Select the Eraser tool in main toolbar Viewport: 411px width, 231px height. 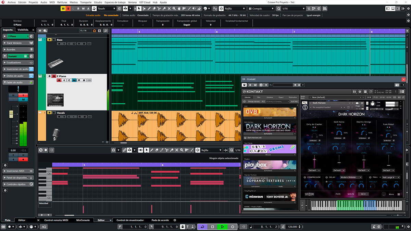154,9
